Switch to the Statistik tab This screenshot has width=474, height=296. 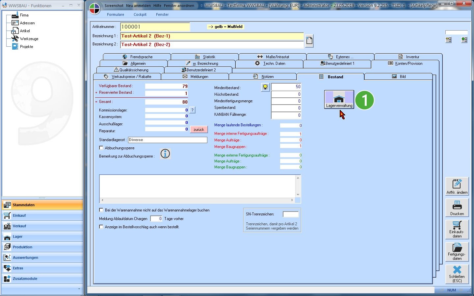click(x=205, y=57)
